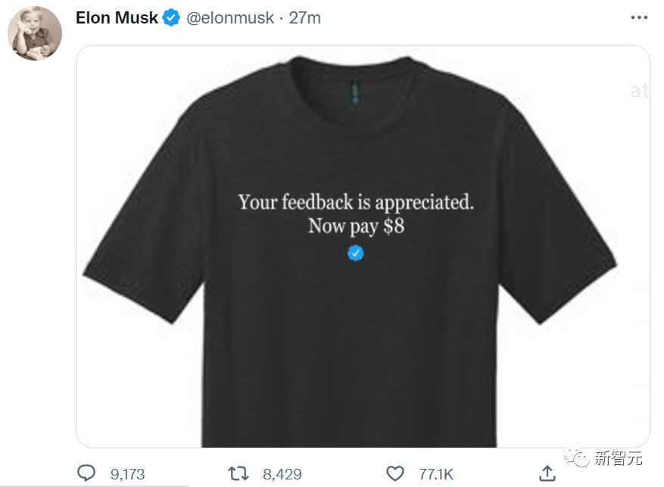Click the blue checkmark printed on the shirt
This screenshot has width=664, height=487.
(x=356, y=253)
